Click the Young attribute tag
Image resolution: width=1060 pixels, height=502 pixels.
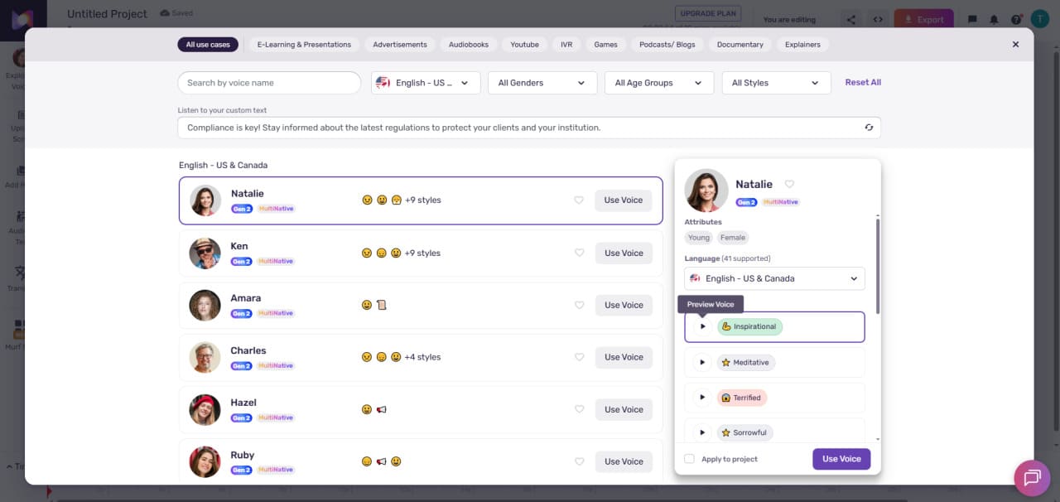699,238
